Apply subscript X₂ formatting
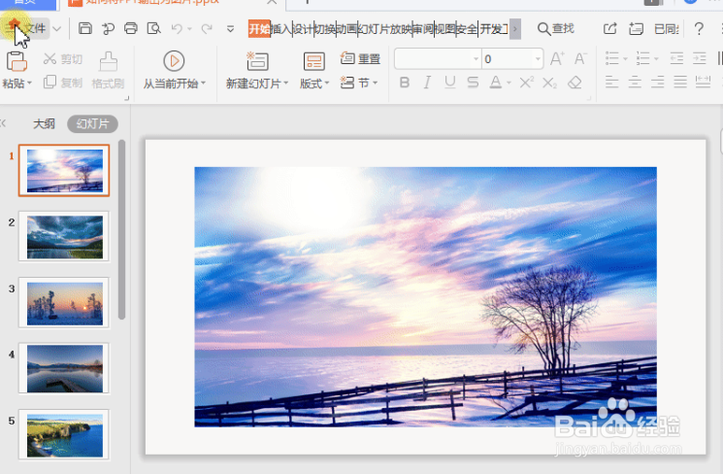 click(x=549, y=84)
